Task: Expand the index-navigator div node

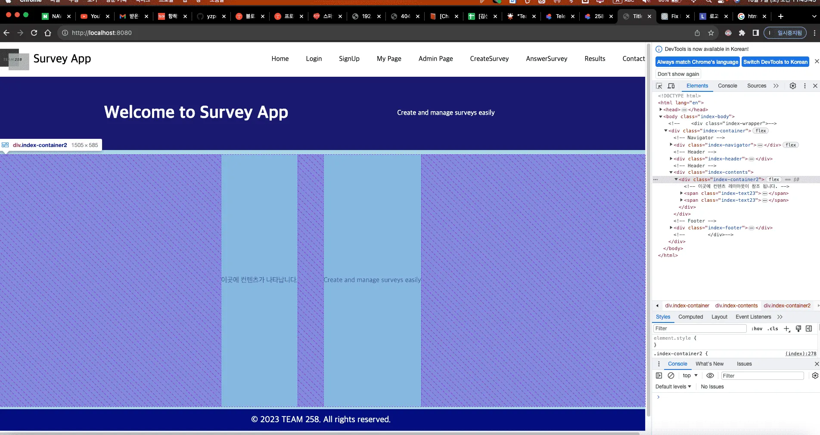Action: 671,145
